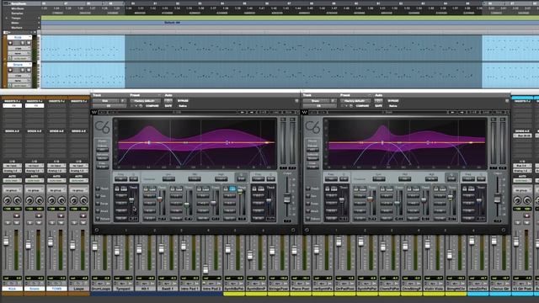Open the TOMS channel no group selector
Screen dimensions: 539x303
pos(56,190)
